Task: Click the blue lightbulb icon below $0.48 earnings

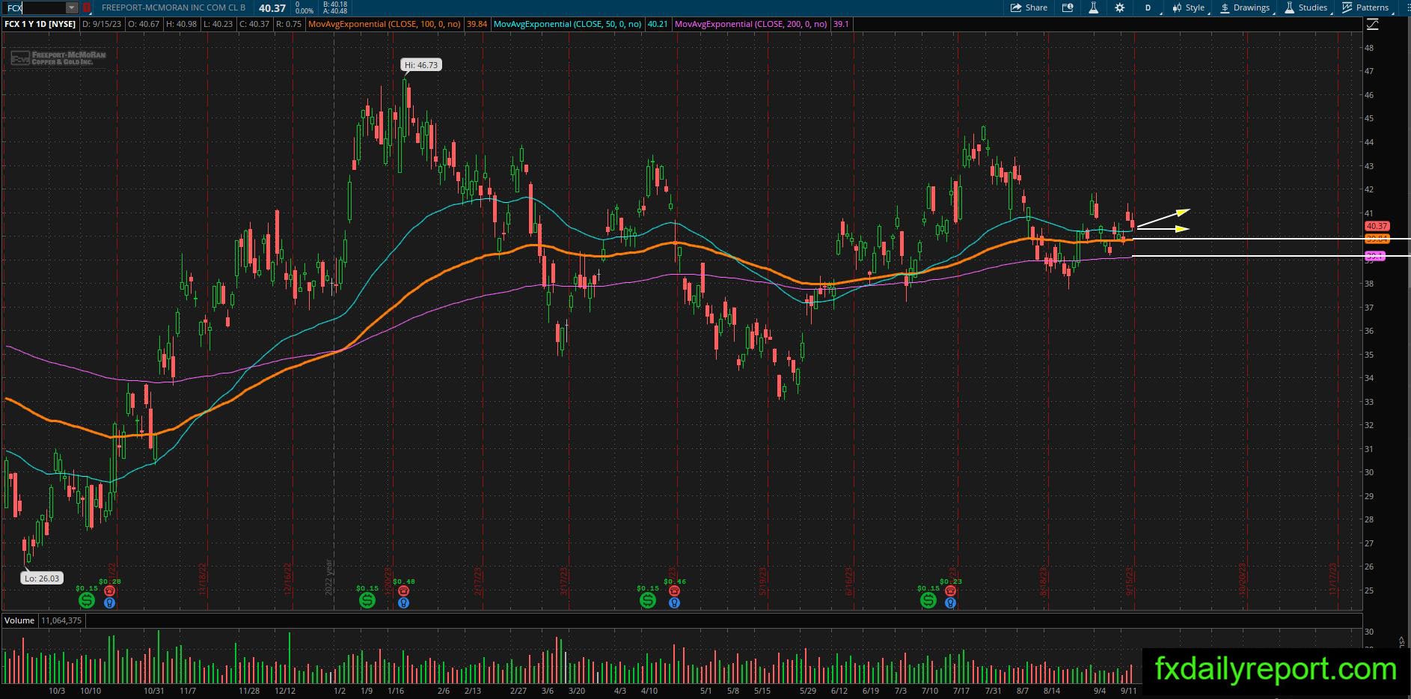Action: click(404, 602)
